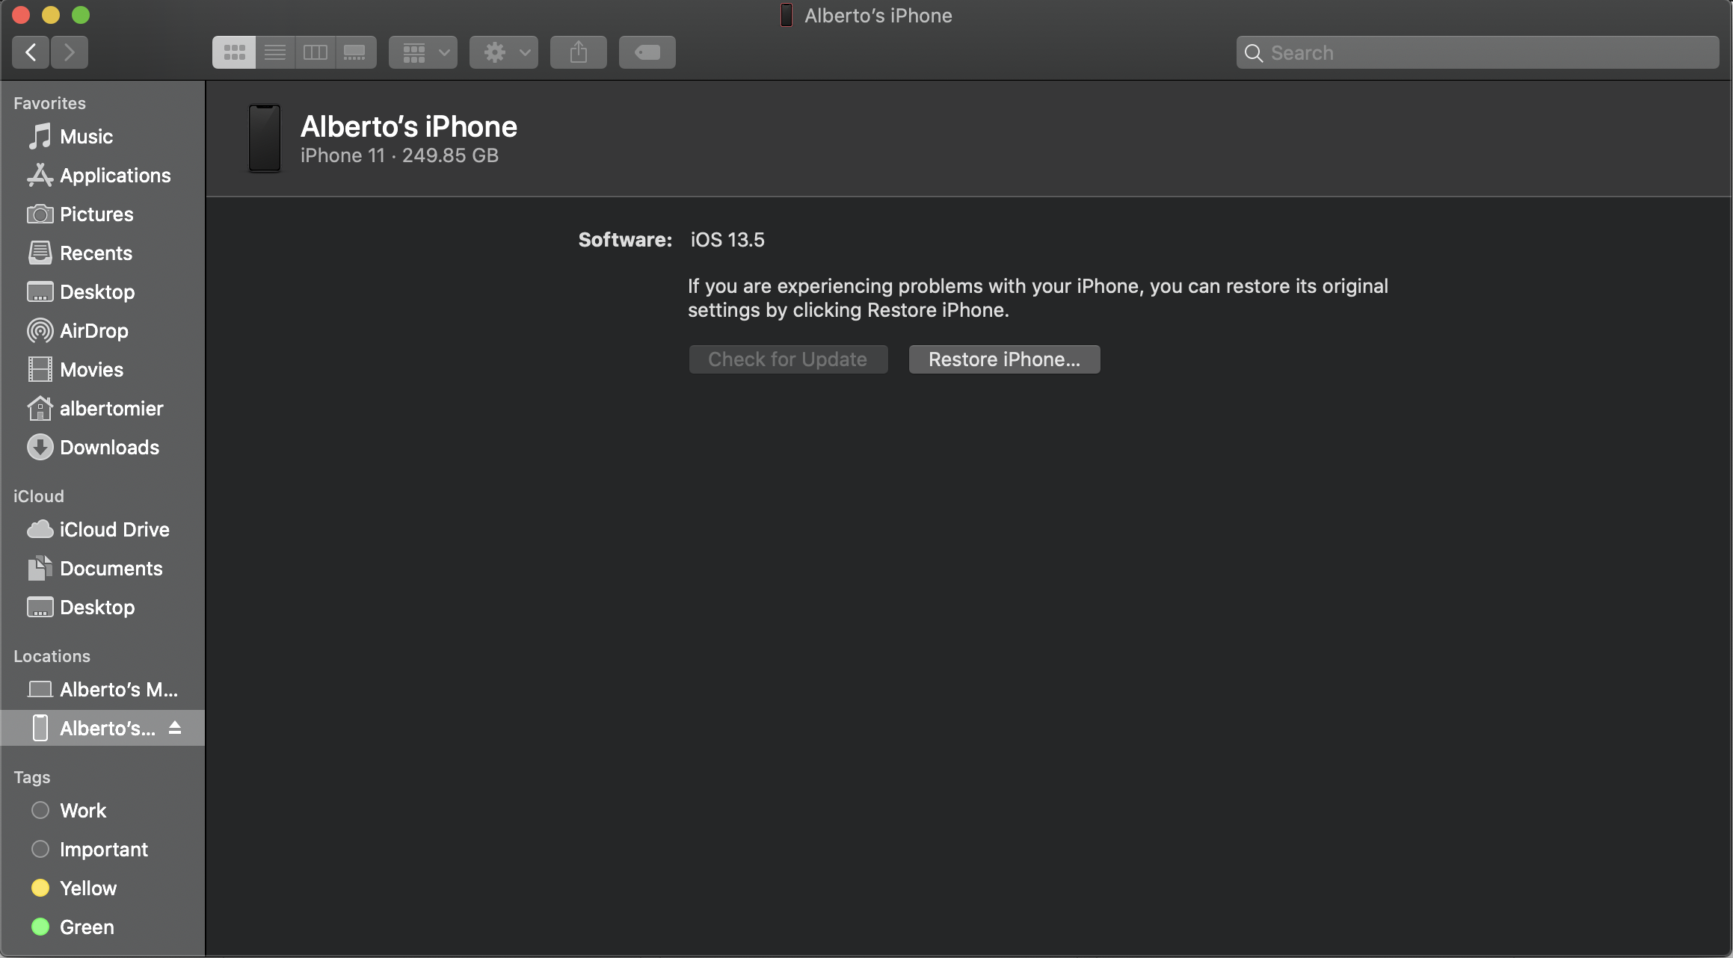Close the Finder window with red button
1733x958 pixels.
tap(21, 15)
